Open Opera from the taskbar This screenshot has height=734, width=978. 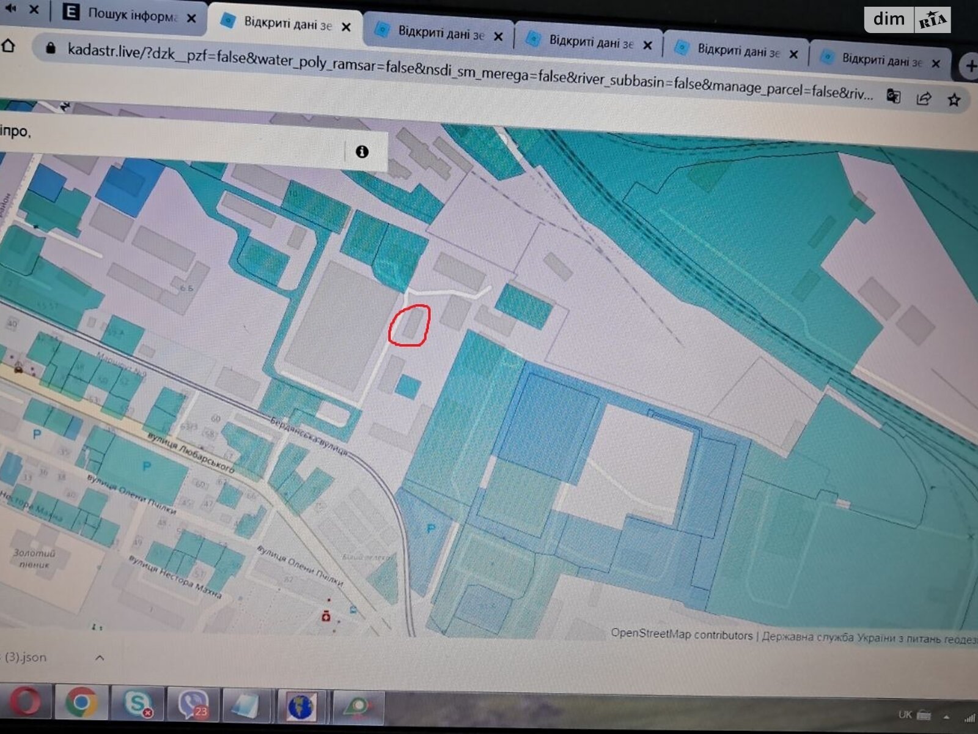(26, 702)
